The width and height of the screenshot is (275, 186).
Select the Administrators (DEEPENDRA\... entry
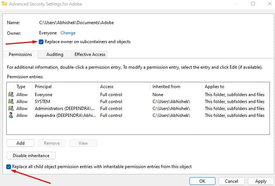[x=65, y=109]
